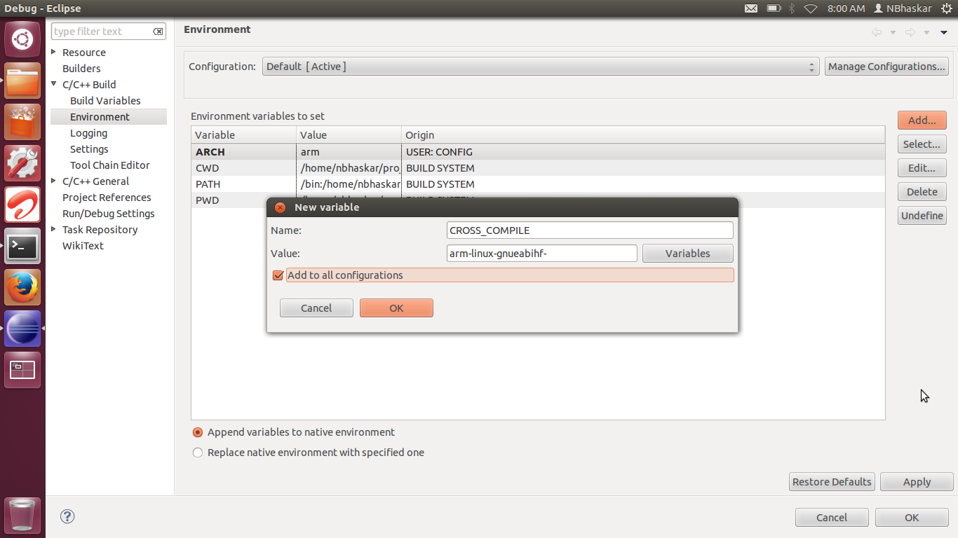Open the Bluetooth indicator menu
958x538 pixels.
(792, 8)
